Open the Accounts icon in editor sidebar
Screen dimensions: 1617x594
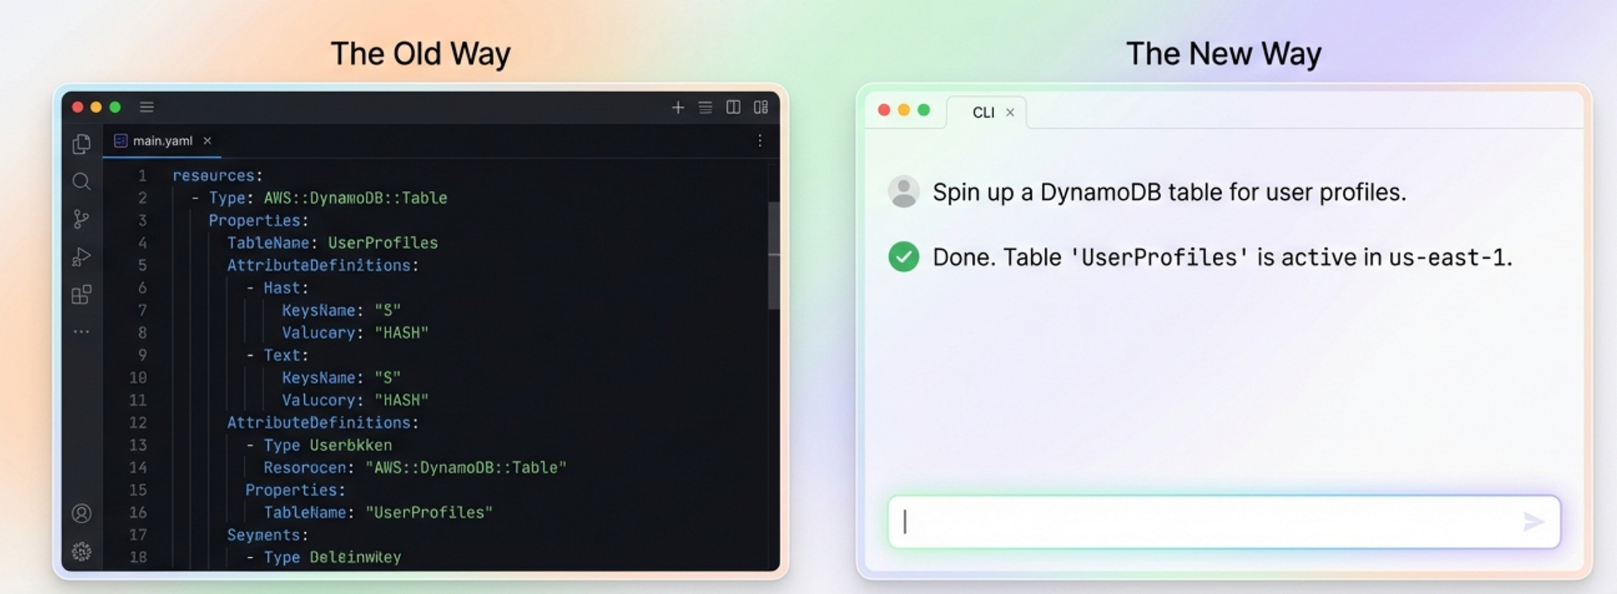point(81,514)
